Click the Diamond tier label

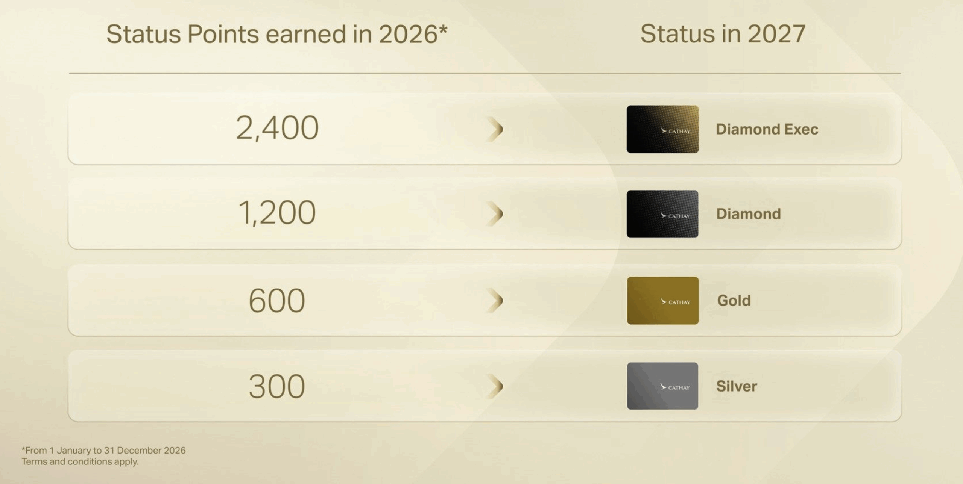748,214
